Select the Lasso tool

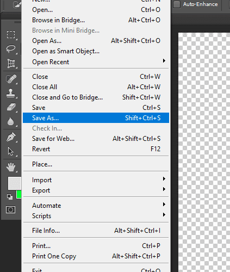[11, 48]
